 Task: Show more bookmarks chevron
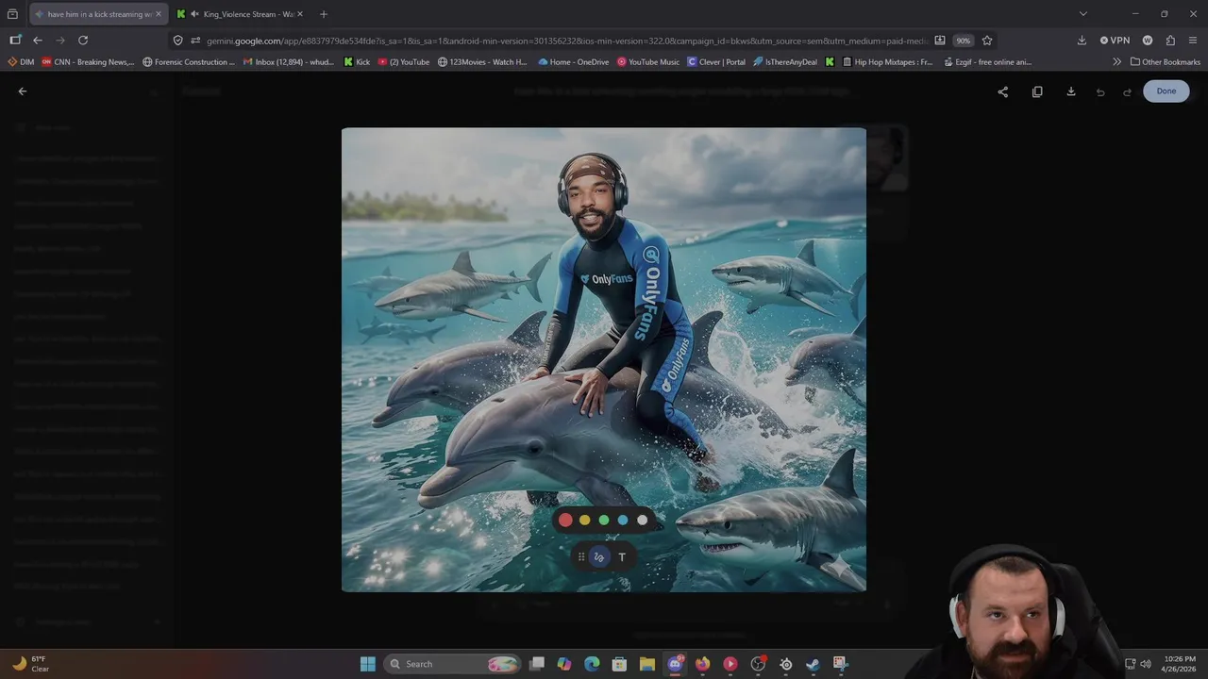1117,62
